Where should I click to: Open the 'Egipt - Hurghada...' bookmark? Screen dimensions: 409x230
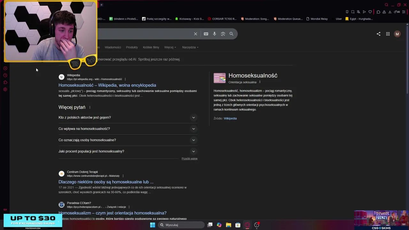[x=359, y=19]
